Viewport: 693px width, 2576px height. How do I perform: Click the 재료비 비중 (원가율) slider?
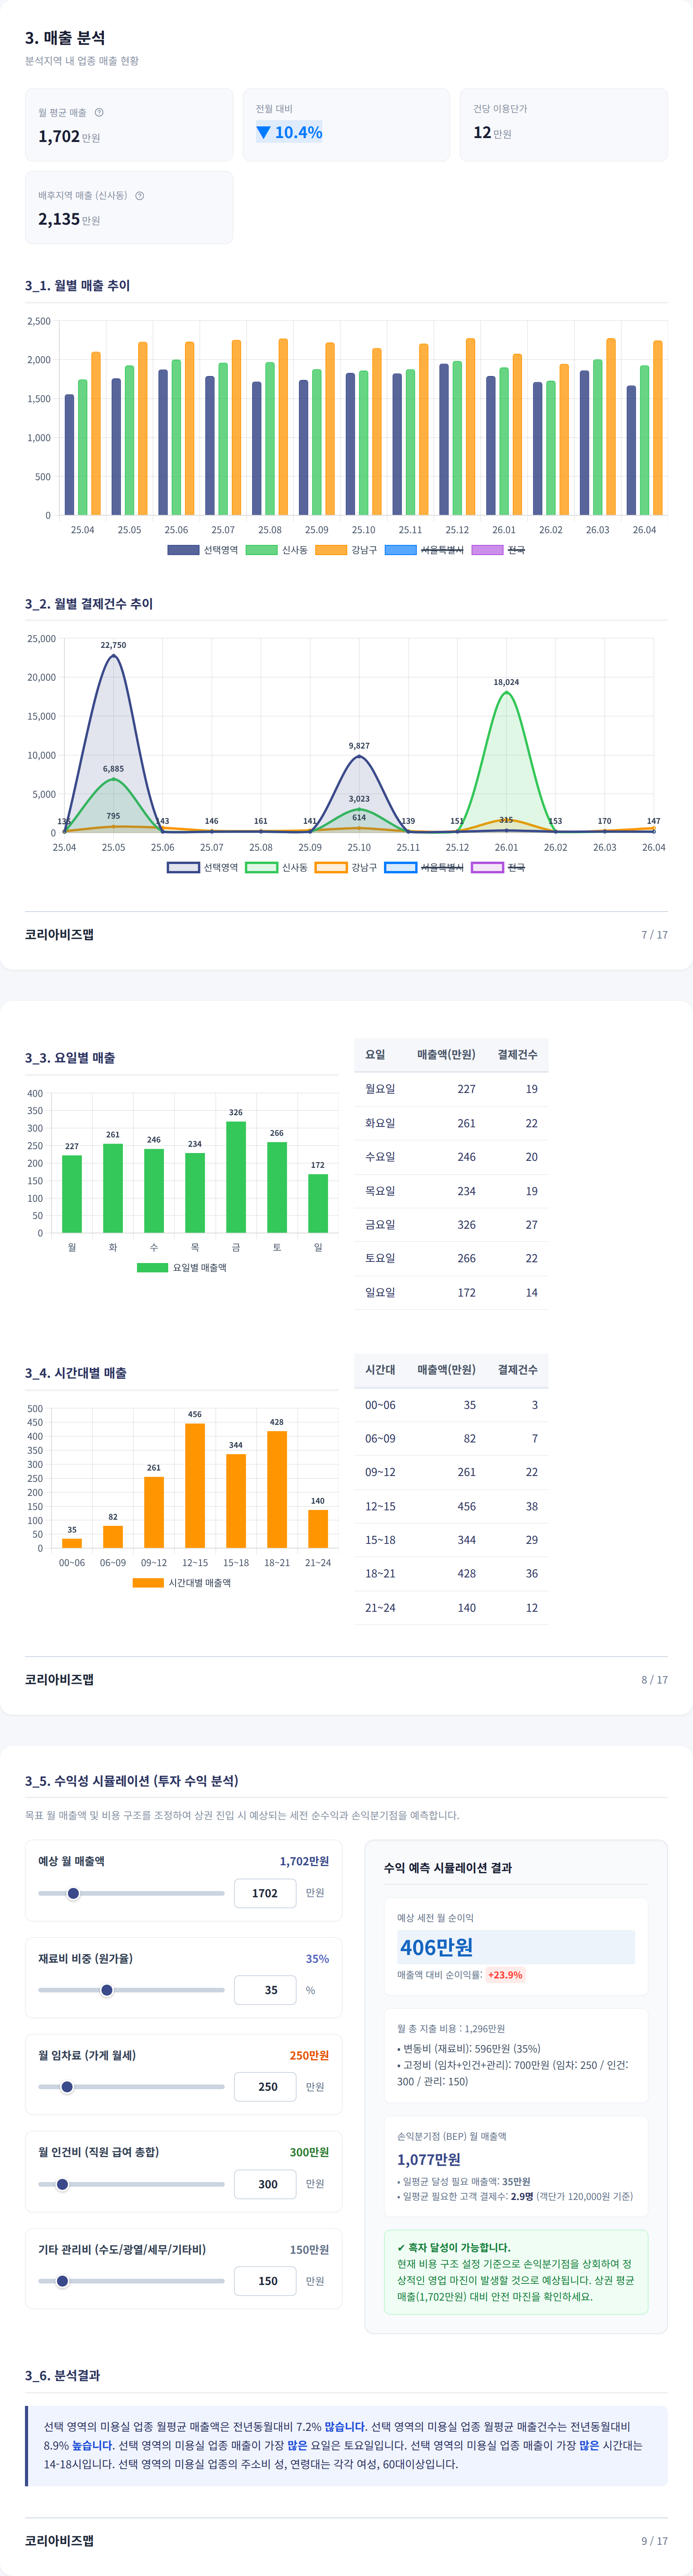coord(131,1990)
